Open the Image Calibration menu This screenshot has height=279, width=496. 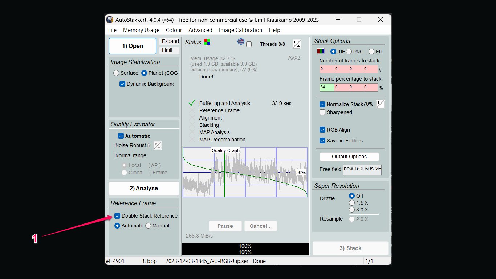[x=240, y=30]
